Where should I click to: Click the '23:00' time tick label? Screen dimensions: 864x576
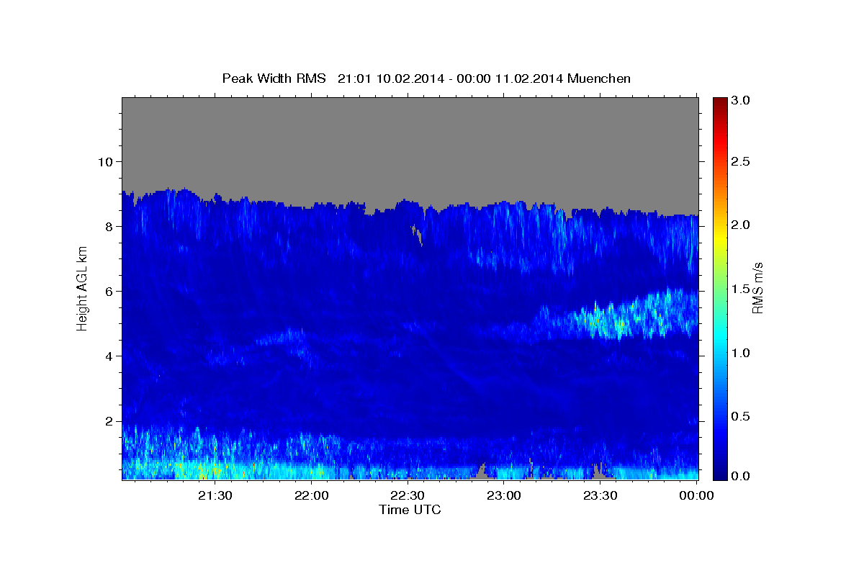coord(504,495)
